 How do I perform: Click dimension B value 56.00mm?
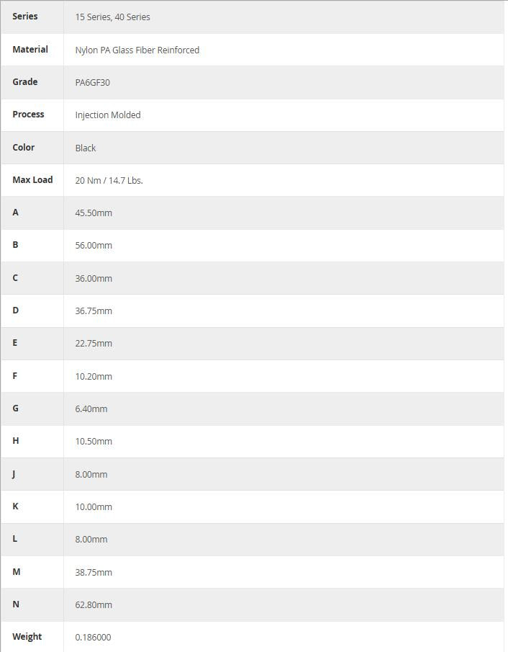pyautogui.click(x=94, y=246)
